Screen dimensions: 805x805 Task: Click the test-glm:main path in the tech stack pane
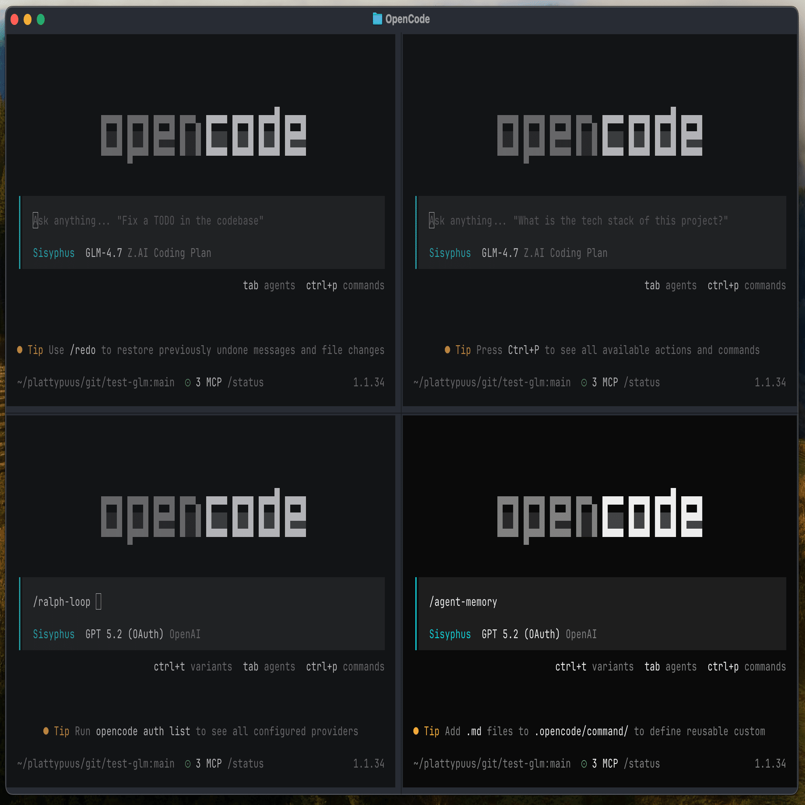point(492,383)
